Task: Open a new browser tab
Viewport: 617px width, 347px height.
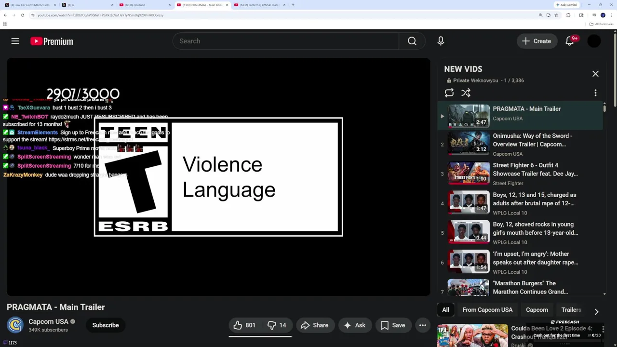Action: pos(293,5)
